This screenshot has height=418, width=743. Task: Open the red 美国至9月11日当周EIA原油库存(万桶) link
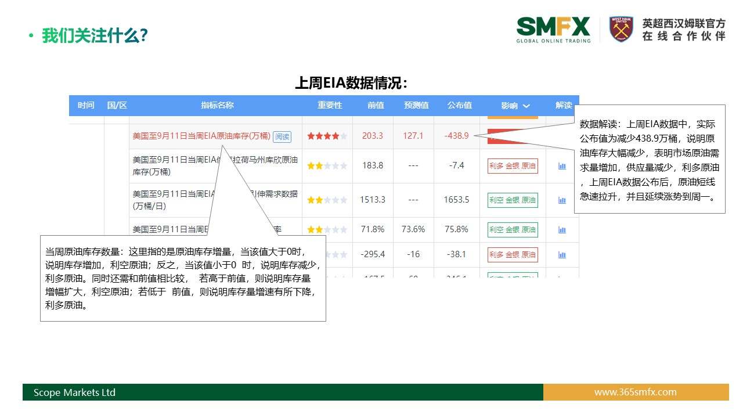pos(201,136)
